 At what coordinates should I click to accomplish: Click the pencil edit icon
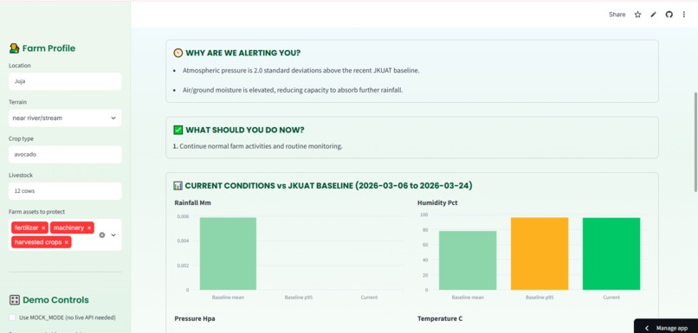pos(654,15)
